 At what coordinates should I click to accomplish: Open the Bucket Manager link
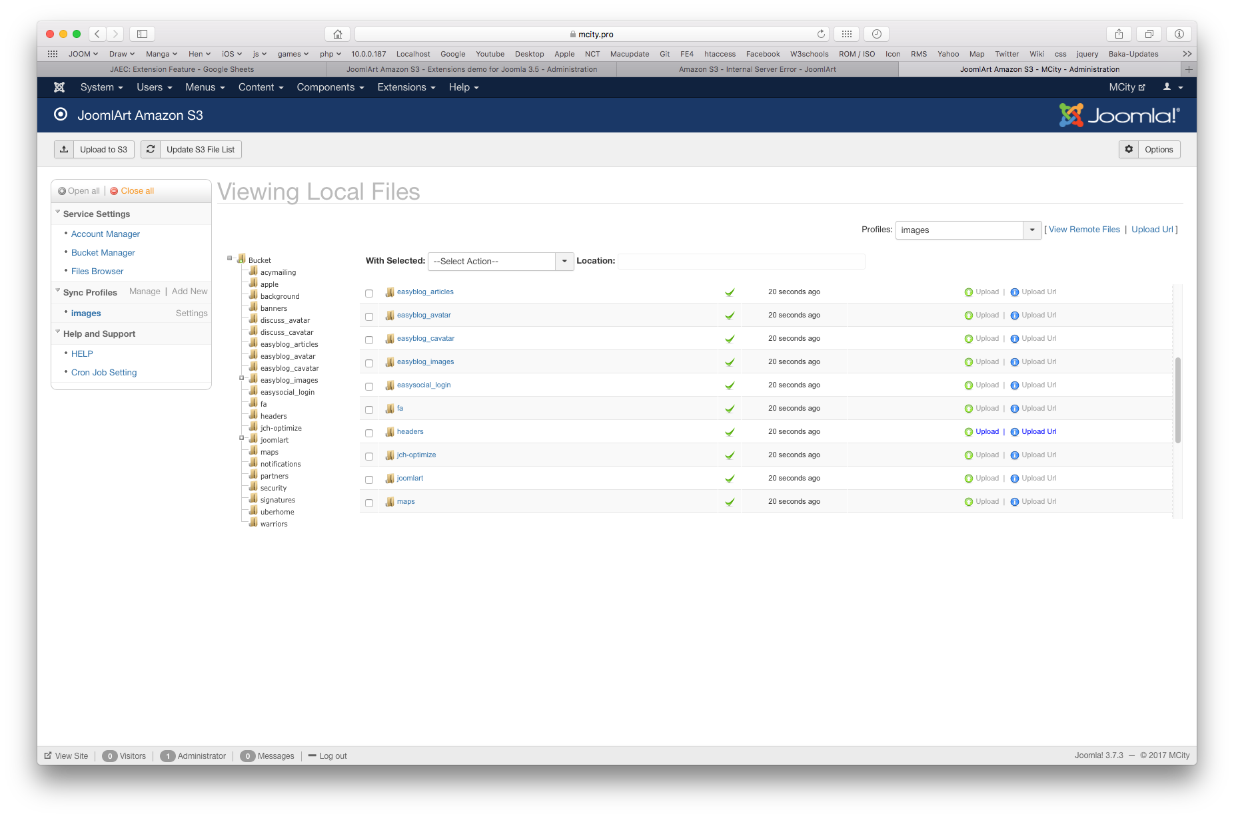(x=103, y=253)
